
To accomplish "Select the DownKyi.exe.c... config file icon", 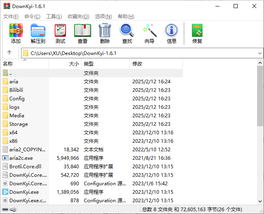I will [x=5, y=200].
